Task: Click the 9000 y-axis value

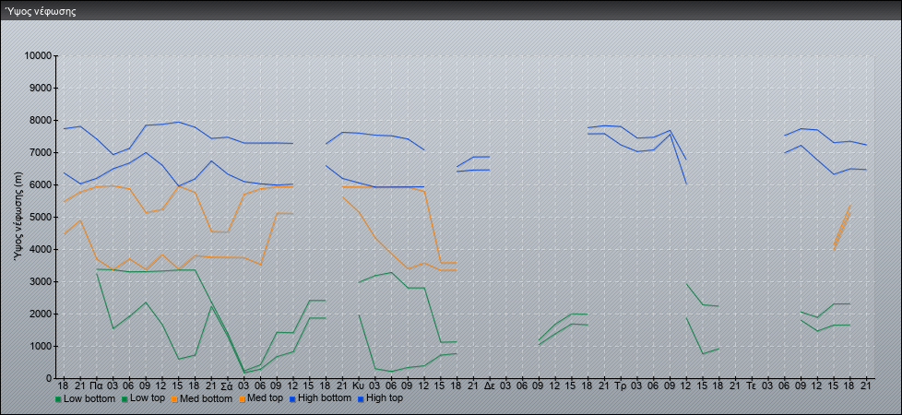Action: (x=42, y=88)
